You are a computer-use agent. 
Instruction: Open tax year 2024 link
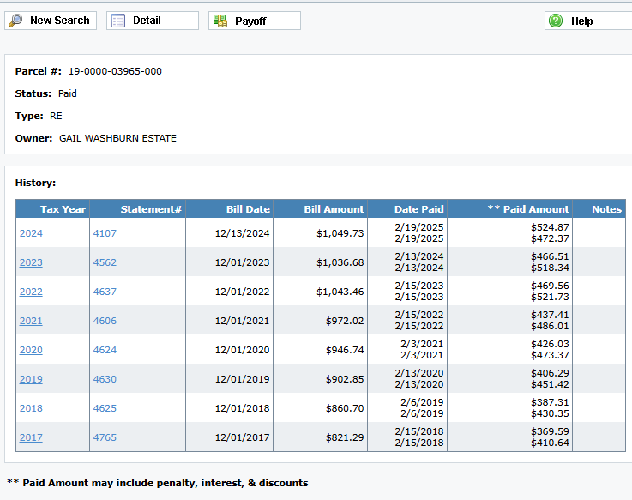[31, 233]
